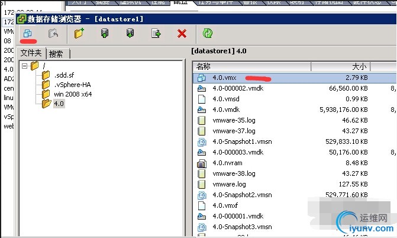Screen dimensions: 397x238
Task: Click the 8.48 KB size cell
Action: (357, 163)
